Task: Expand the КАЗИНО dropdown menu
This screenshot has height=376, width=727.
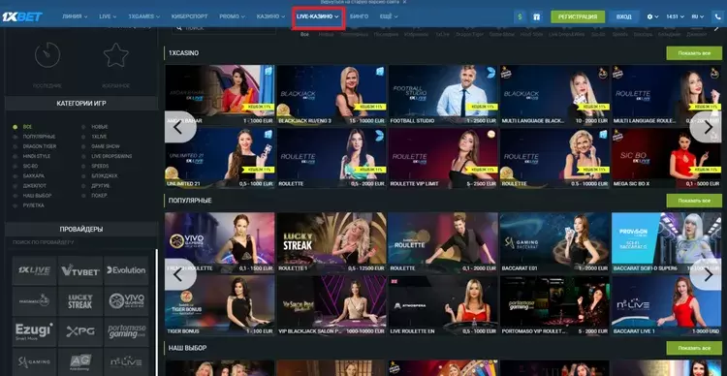Action: point(271,16)
